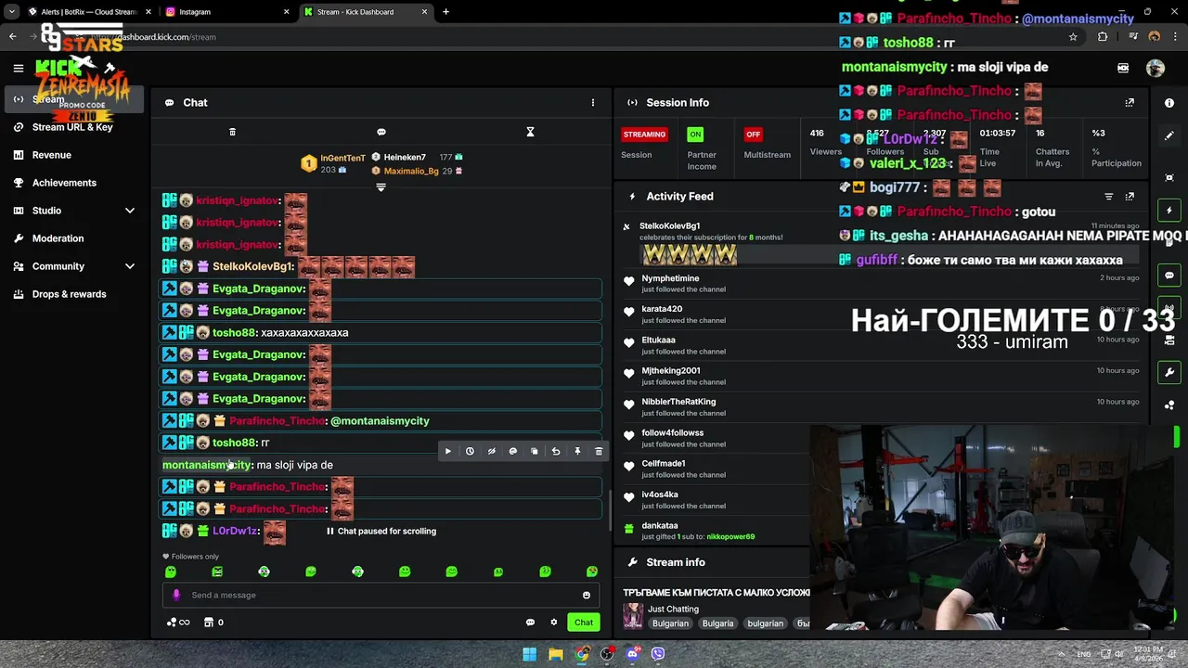Click the hourglass icon in the chat header
The image size is (1188, 668).
(530, 132)
